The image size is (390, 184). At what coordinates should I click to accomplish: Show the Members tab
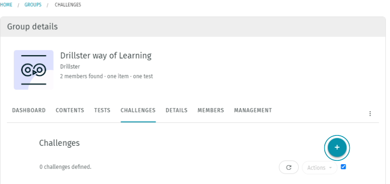[211, 110]
